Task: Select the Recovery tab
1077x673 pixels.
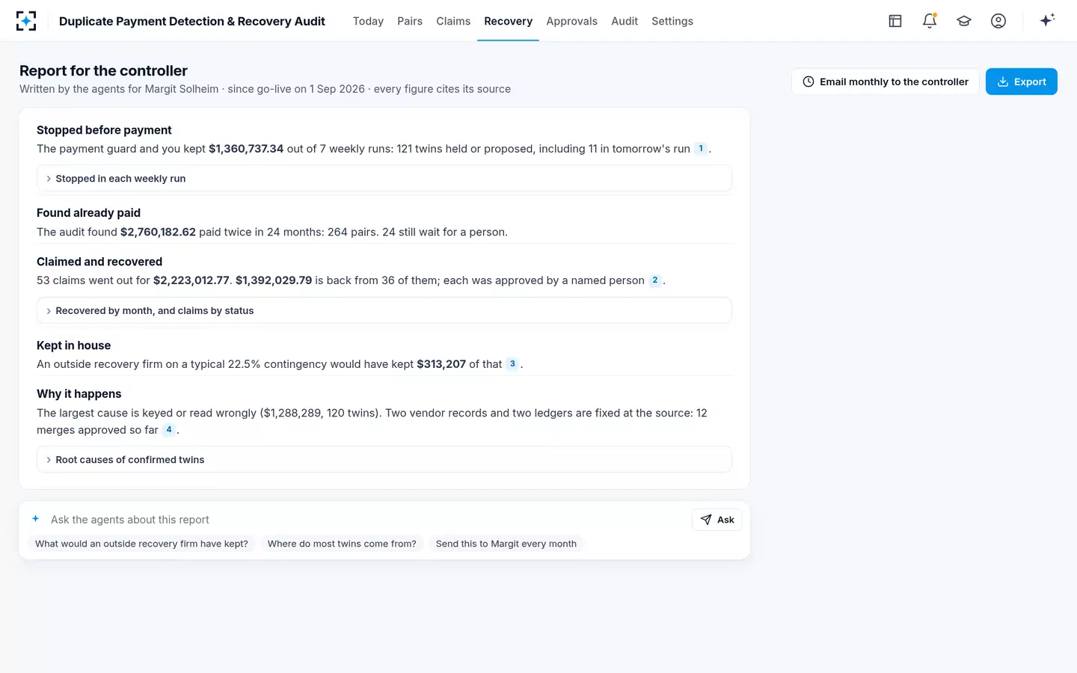Action: click(509, 21)
